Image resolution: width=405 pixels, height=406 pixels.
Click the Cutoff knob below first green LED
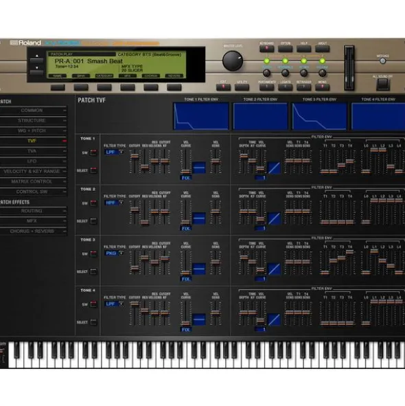point(266,74)
